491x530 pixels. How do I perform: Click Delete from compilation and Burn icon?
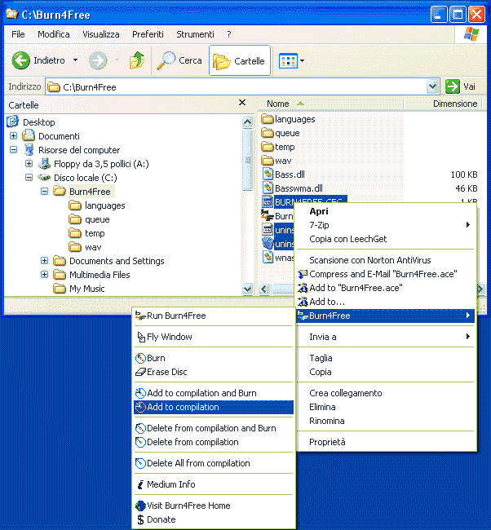(x=140, y=428)
